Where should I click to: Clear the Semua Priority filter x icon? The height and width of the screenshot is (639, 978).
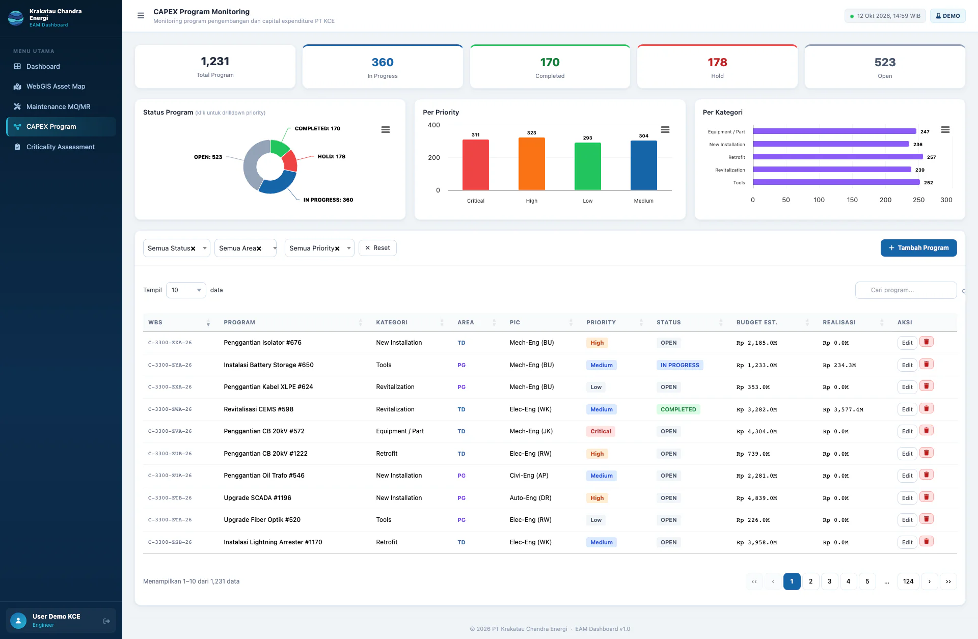pos(337,248)
